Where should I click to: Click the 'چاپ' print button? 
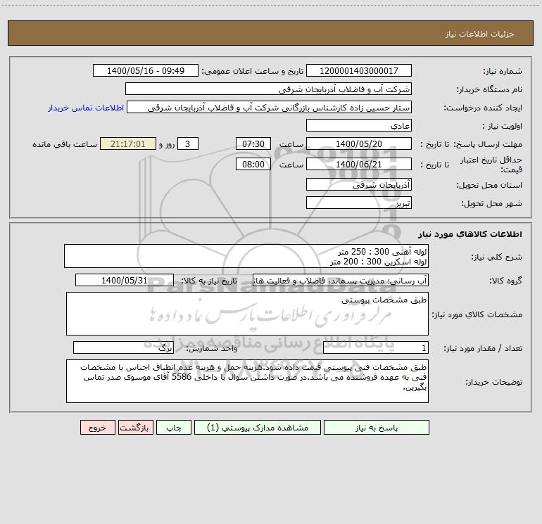[x=174, y=427]
